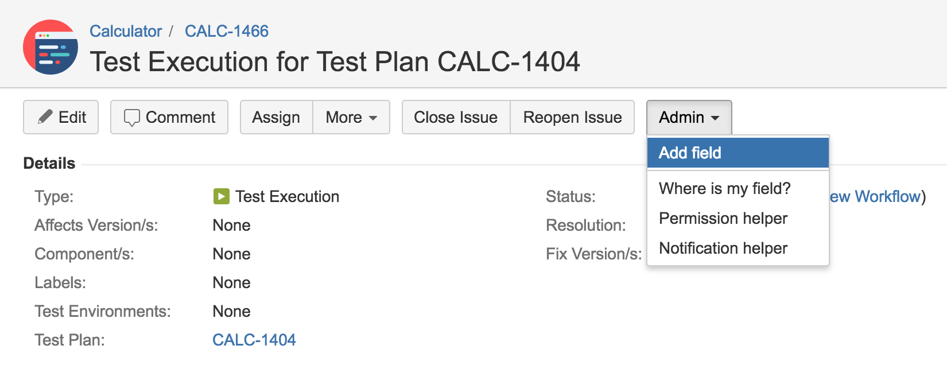This screenshot has width=947, height=388.
Task: Click the pencil icon on Edit
Action: tap(45, 117)
